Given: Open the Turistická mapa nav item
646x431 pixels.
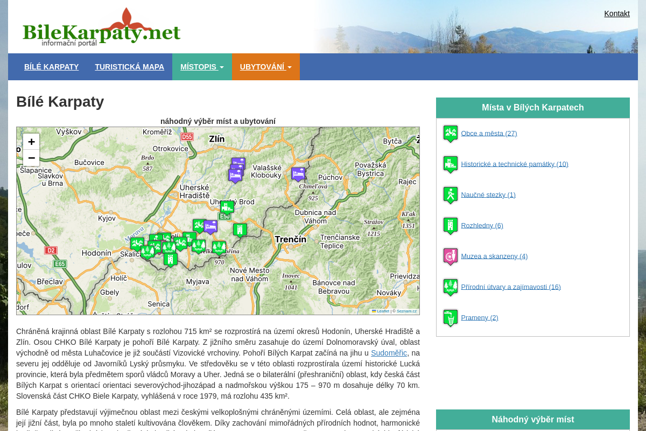Looking at the screenshot, I should coord(130,67).
